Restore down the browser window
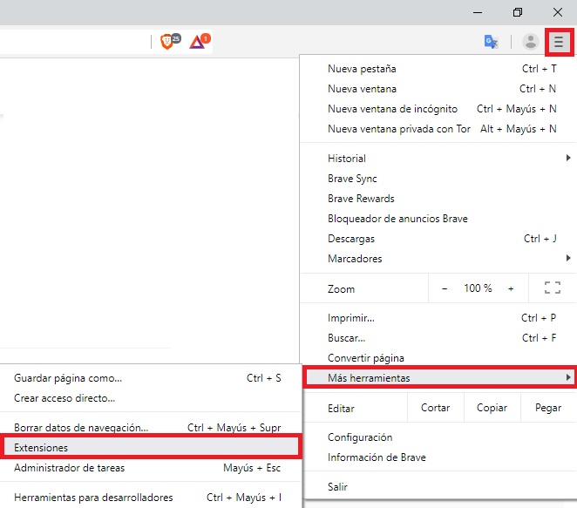This screenshot has height=508, width=577. tap(518, 12)
